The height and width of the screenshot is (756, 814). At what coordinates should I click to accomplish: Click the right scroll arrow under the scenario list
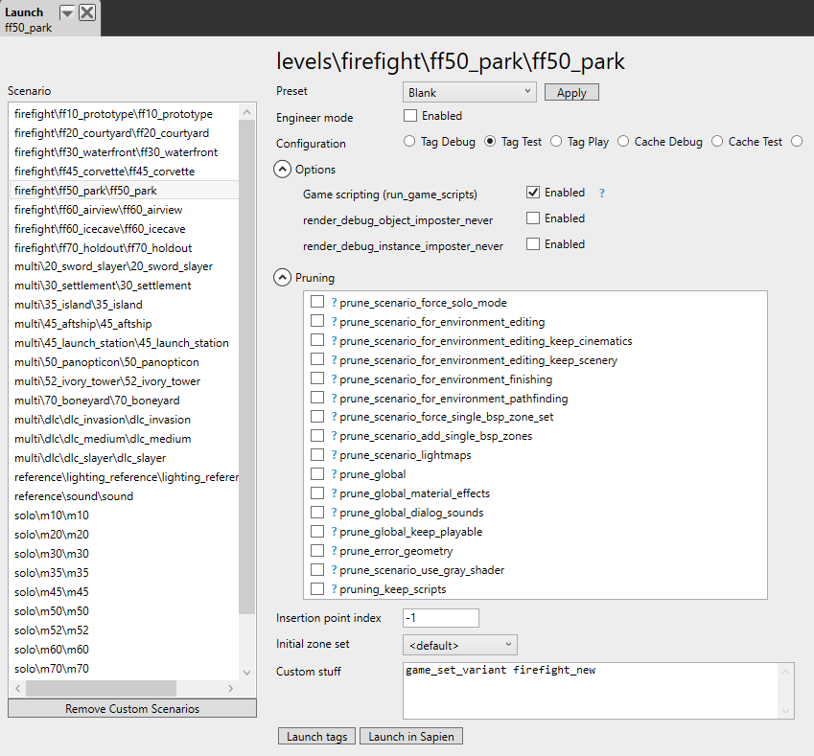click(229, 688)
